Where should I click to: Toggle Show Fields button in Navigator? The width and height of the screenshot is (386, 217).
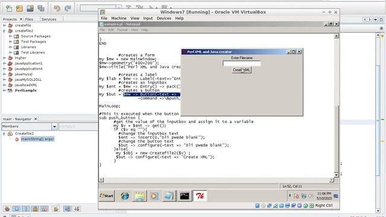point(16,209)
